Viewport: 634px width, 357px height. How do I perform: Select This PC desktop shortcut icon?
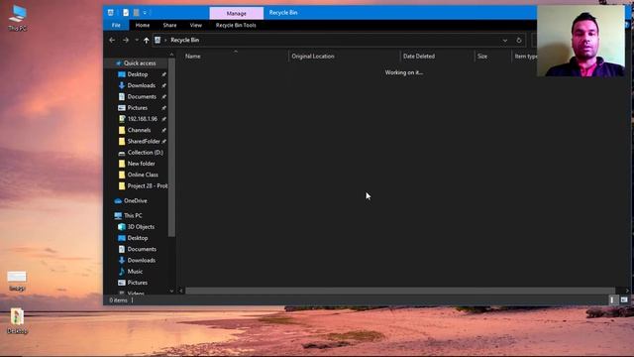pos(18,18)
